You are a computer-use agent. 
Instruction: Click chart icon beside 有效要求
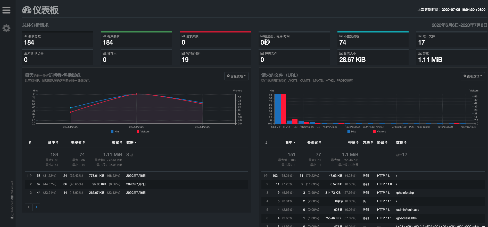(x=104, y=36)
